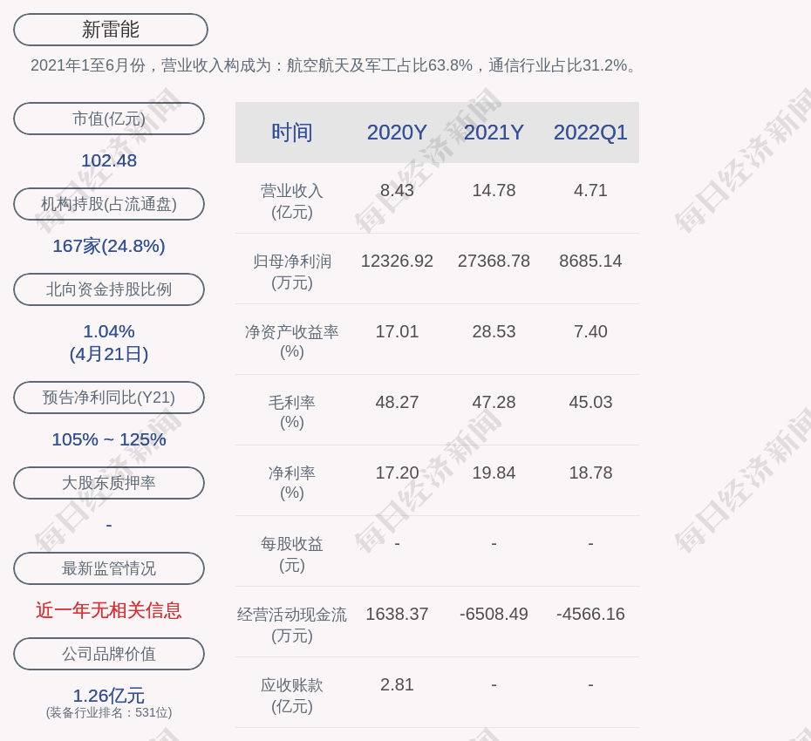Click the 新雷能 company name pill

111,30
